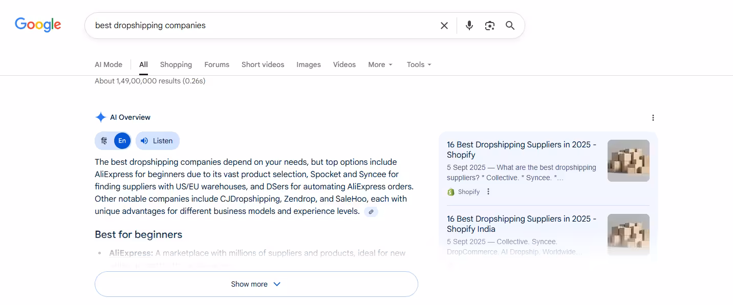733x305 pixels.
Task: Expand the overview with Show more
Action: click(256, 284)
